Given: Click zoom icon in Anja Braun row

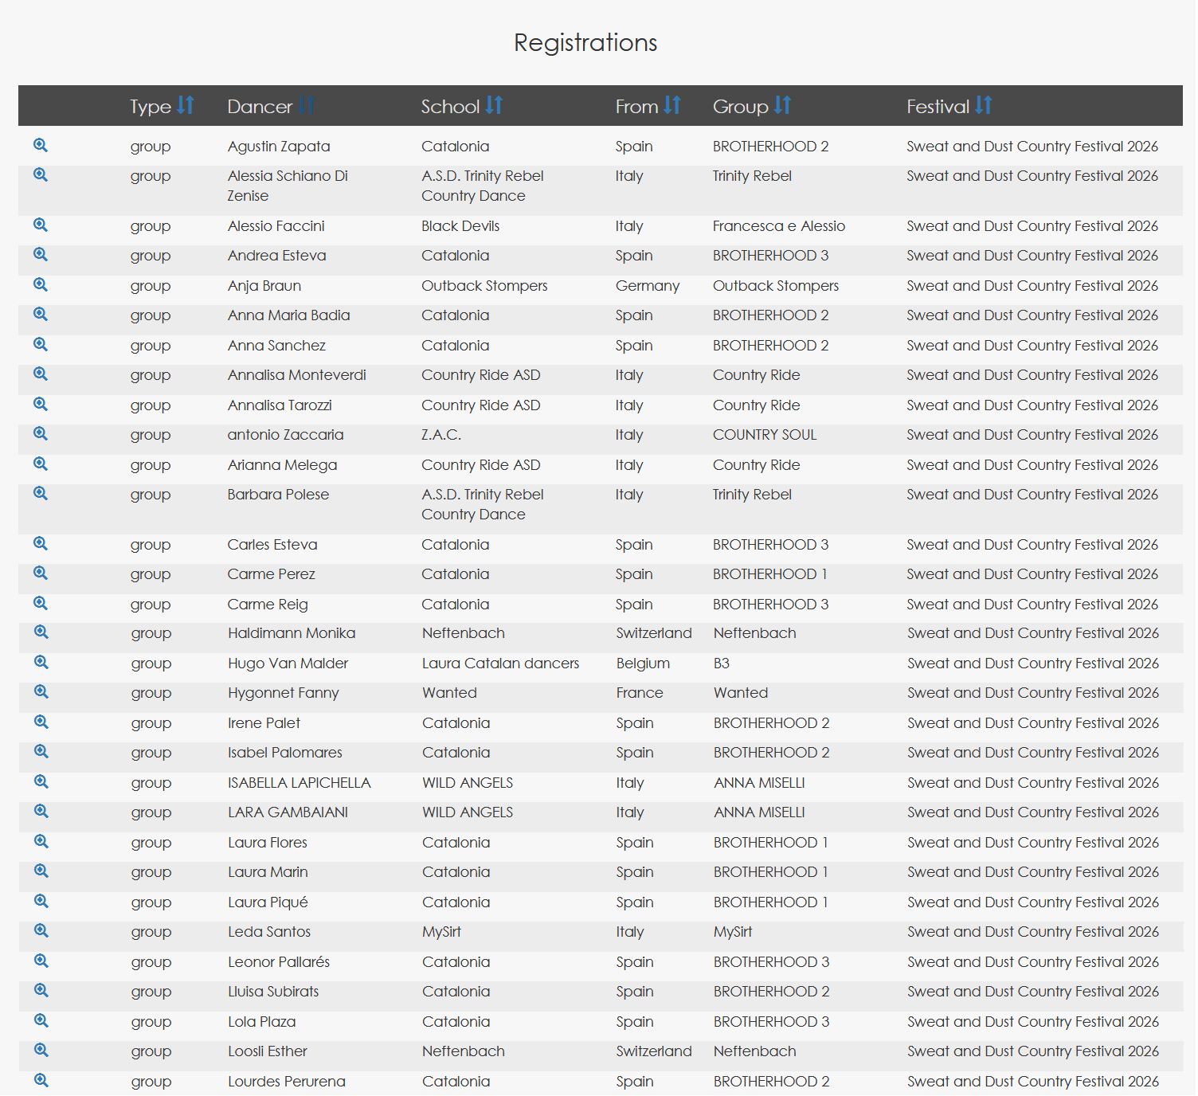Looking at the screenshot, I should click(41, 284).
